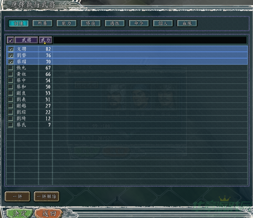Open the 血緣 tab
Viewport: 253px width, 218px height.
(x=187, y=23)
